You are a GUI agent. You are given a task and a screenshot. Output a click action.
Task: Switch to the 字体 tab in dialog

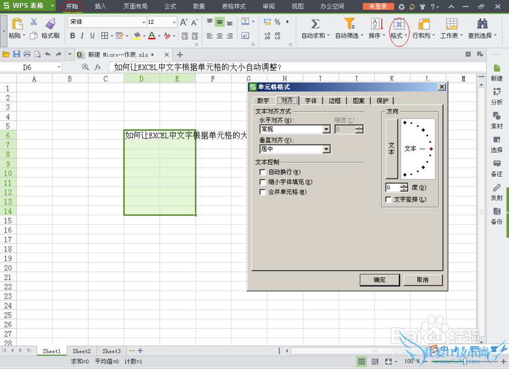click(310, 101)
